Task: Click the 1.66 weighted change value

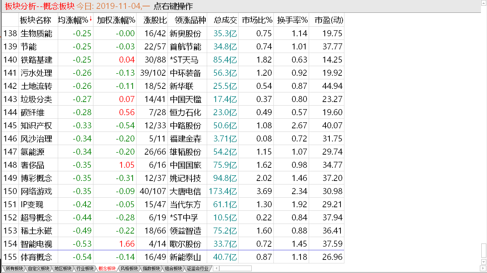Action: tap(127, 244)
